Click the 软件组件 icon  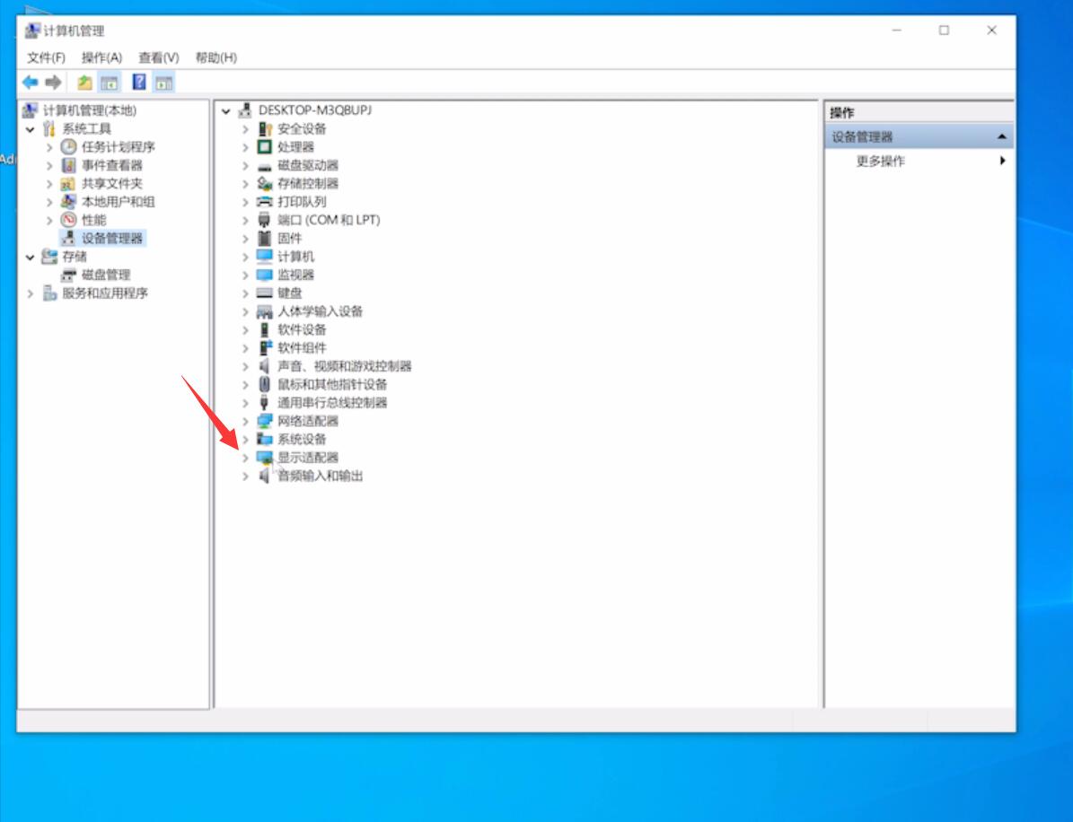265,347
